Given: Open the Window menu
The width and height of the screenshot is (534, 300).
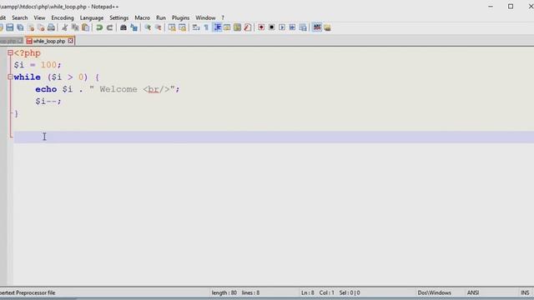Looking at the screenshot, I should [x=205, y=17].
